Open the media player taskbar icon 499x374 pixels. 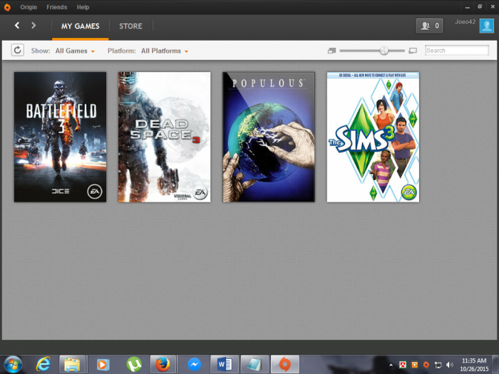(103, 365)
